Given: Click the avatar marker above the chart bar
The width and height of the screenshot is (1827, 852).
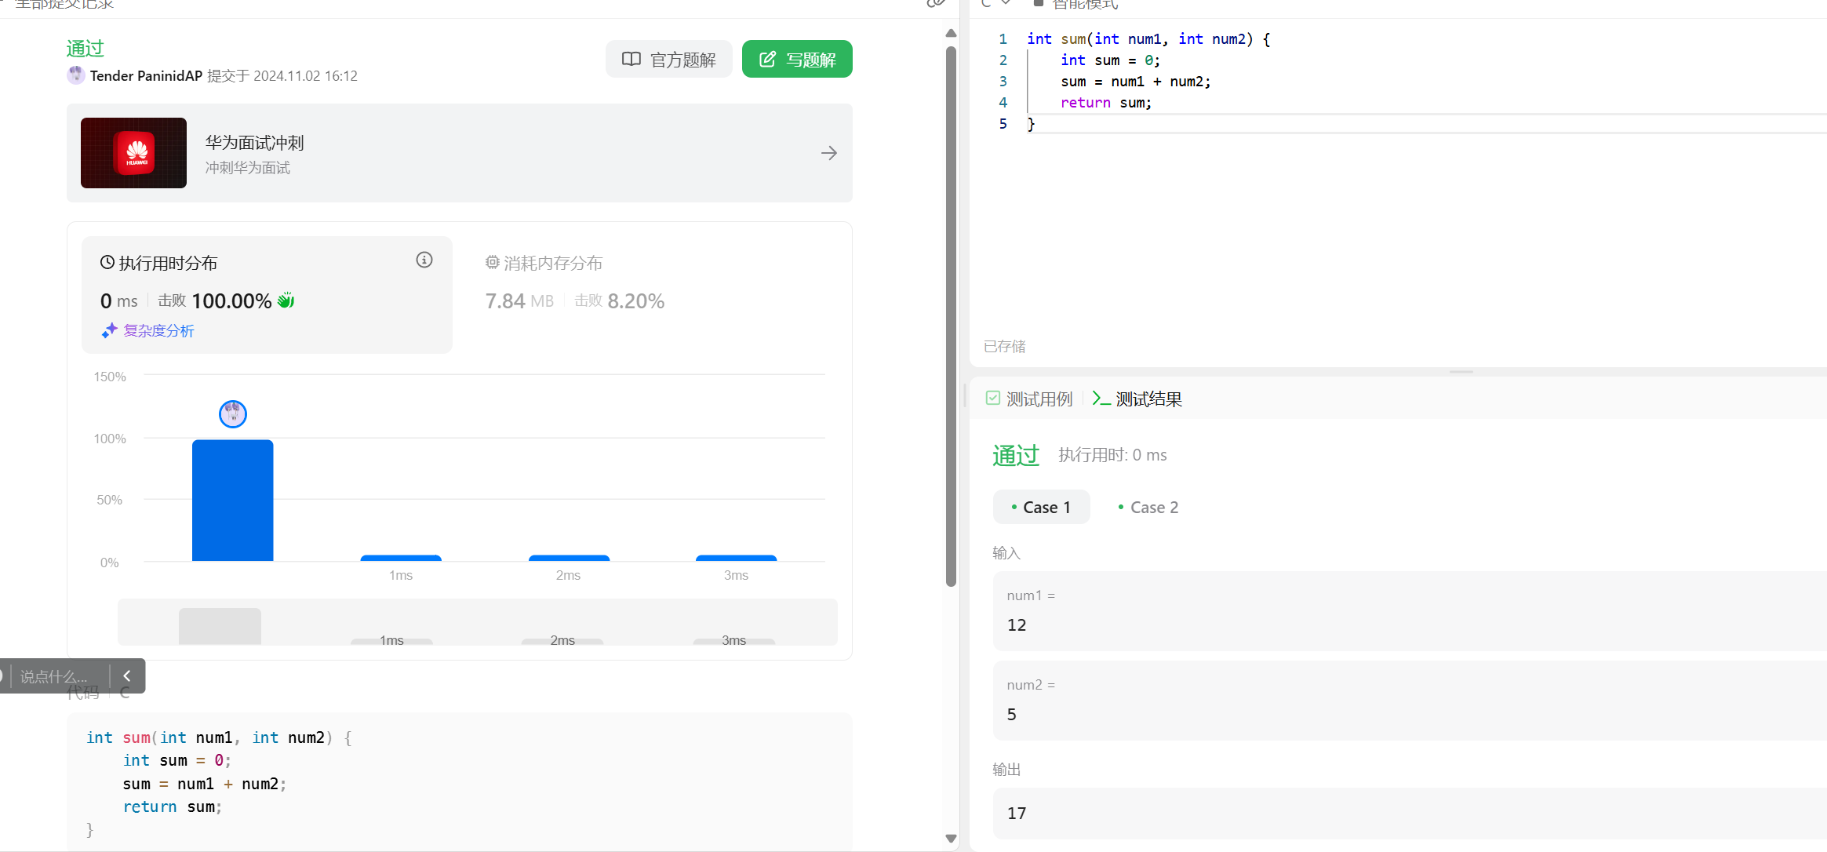Looking at the screenshot, I should click(x=233, y=413).
